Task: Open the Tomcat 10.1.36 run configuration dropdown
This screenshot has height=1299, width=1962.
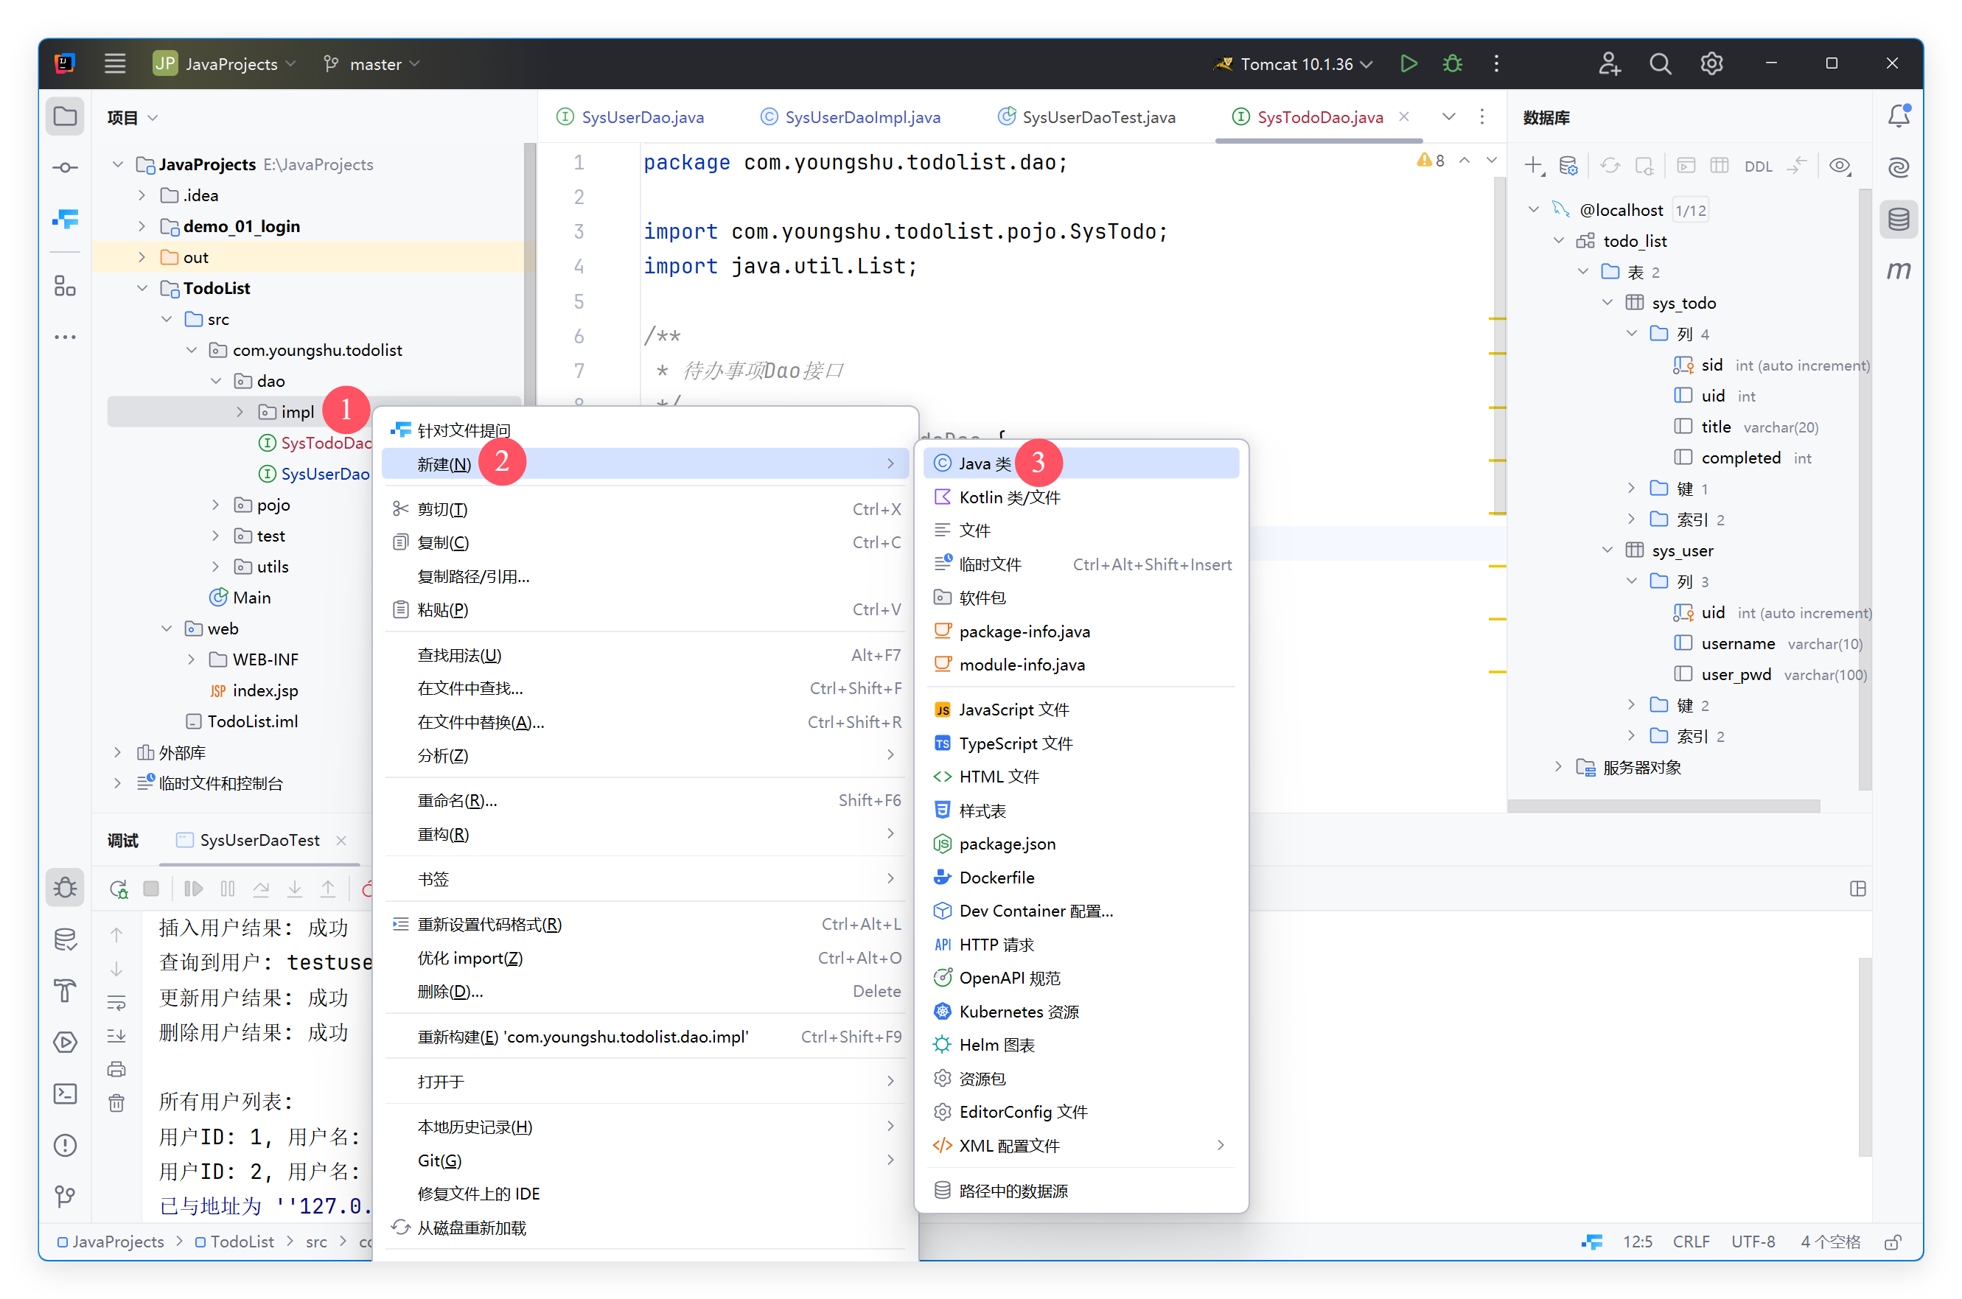Action: [x=1293, y=64]
